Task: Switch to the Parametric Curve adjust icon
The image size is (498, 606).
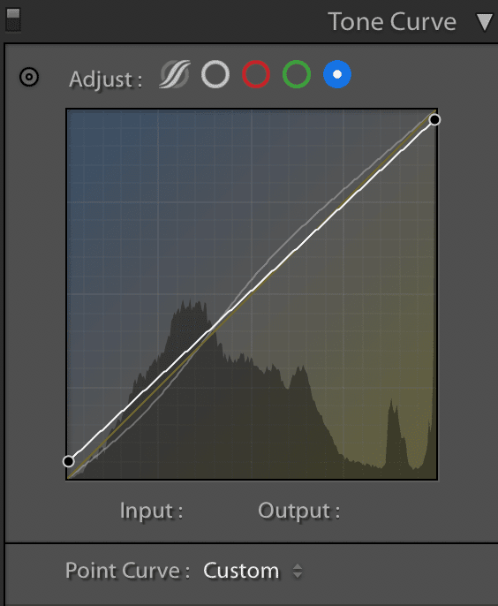Action: 175,74
